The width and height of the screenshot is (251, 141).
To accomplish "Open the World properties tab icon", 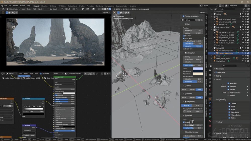I will (x=210, y=90).
